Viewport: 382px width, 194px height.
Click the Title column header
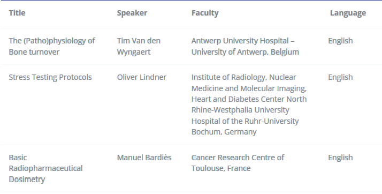(x=17, y=13)
